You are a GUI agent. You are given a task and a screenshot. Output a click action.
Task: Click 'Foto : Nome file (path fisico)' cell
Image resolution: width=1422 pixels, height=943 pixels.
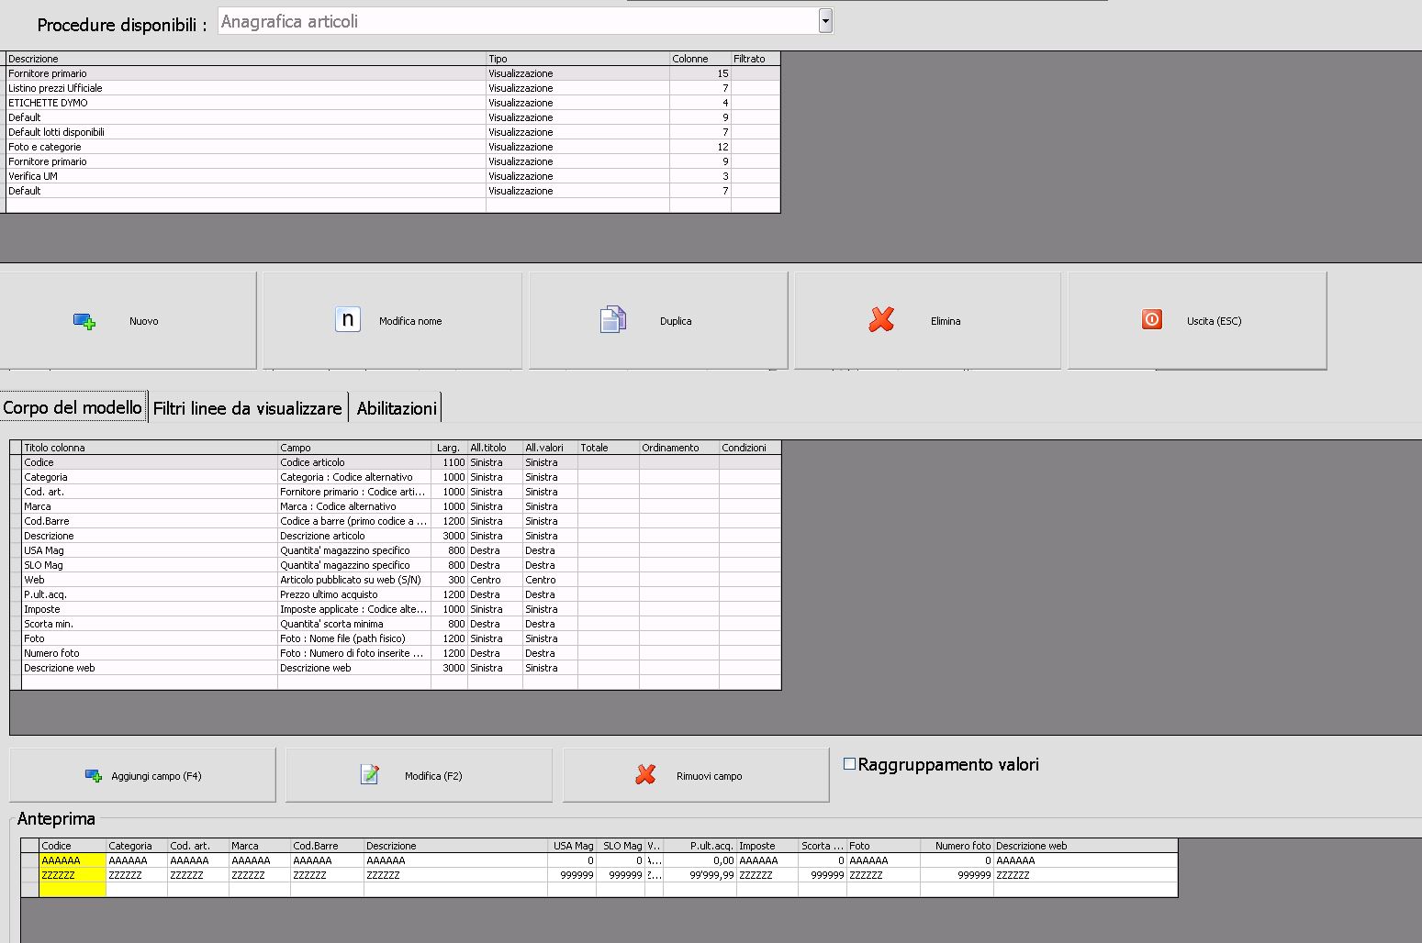pyautogui.click(x=354, y=638)
